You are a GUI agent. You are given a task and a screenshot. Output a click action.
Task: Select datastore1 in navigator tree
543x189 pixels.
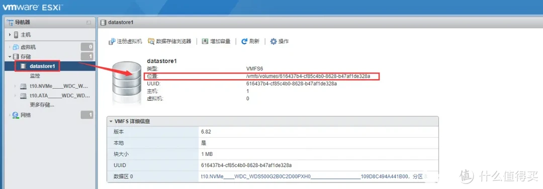pos(43,66)
